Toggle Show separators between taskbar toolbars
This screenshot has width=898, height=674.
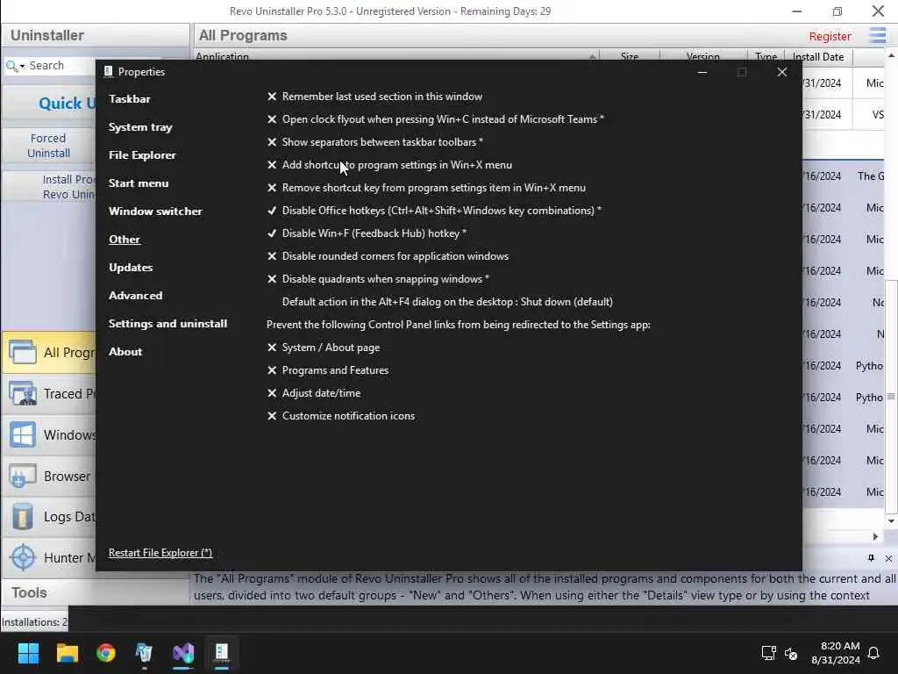point(374,142)
